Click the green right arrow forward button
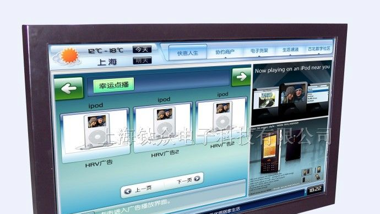This screenshot has width=380, height=214. [241, 77]
